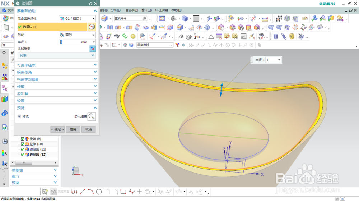Click the yellow coil spring icon
The image size is (359, 202).
click(292, 36)
